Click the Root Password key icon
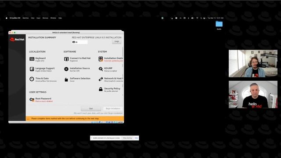The height and width of the screenshot is (158, 281). [x=32, y=100]
